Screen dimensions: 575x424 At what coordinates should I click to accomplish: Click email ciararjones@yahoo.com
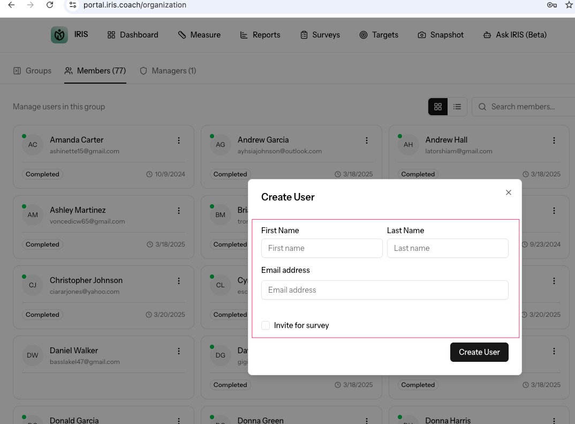coord(85,292)
